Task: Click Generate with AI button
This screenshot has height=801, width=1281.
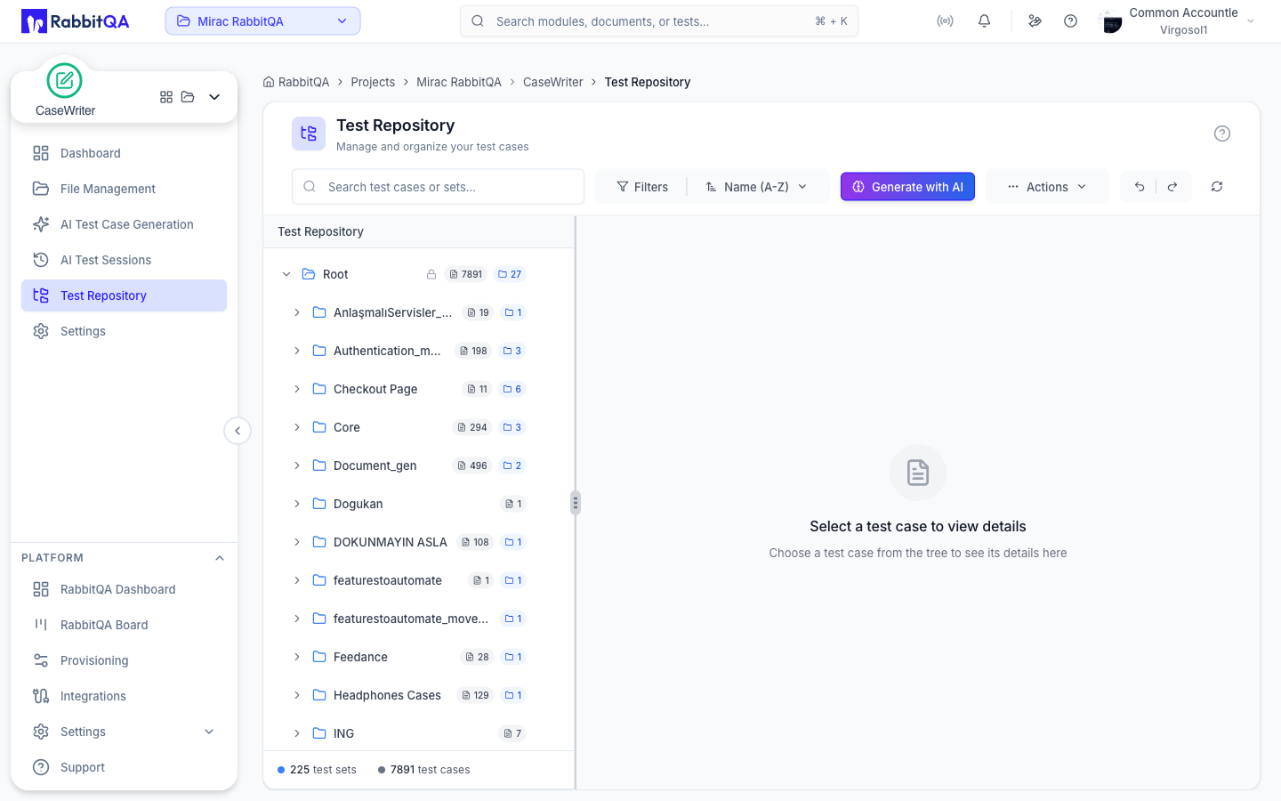Action: click(x=907, y=187)
